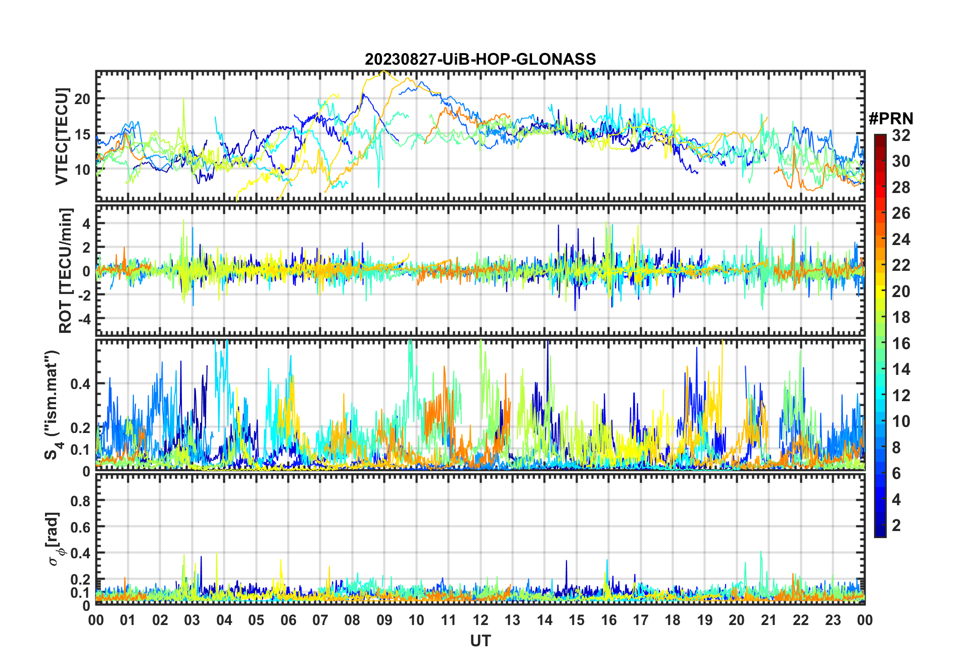Click the 06 tick on the UT axis
The height and width of the screenshot is (672, 961).
pyautogui.click(x=289, y=620)
